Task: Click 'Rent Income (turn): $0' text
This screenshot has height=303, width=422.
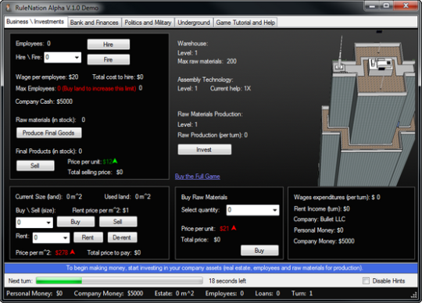Action: (322, 209)
